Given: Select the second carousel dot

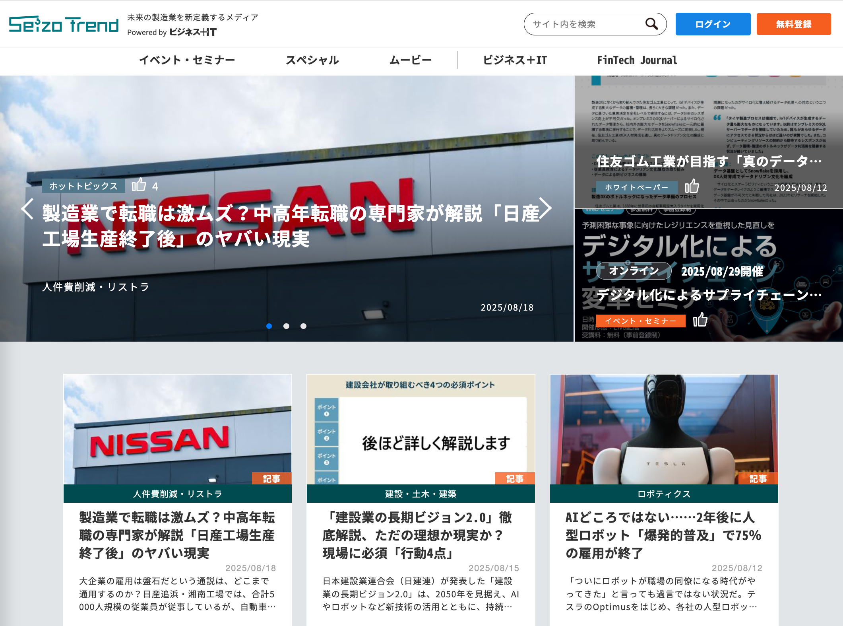Looking at the screenshot, I should tap(286, 326).
